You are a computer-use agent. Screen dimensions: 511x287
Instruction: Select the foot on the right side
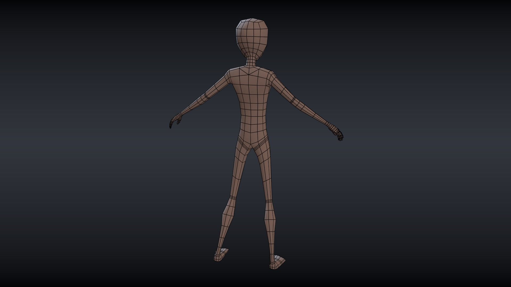coord(277,262)
